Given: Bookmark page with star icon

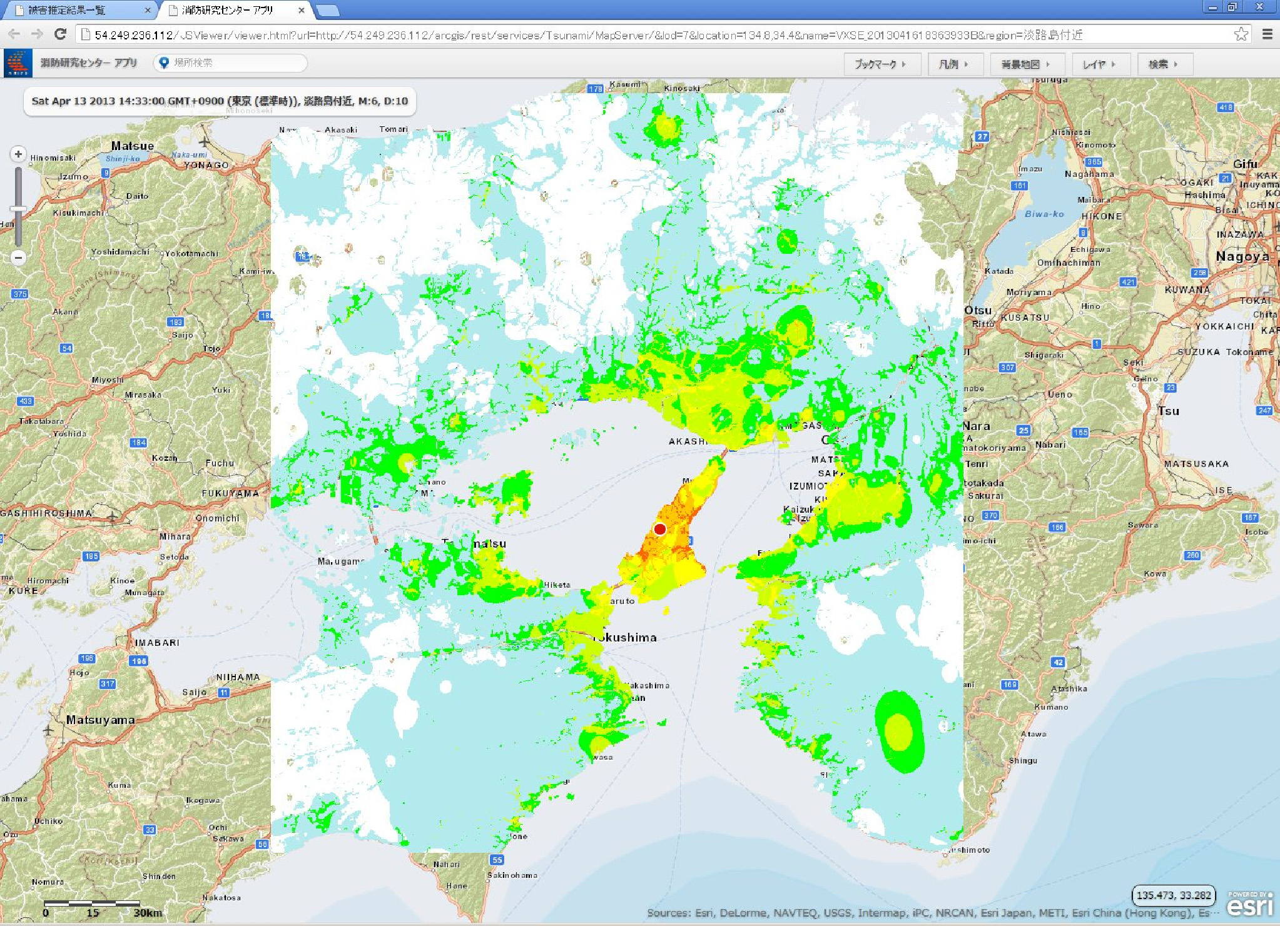Looking at the screenshot, I should [x=1241, y=34].
